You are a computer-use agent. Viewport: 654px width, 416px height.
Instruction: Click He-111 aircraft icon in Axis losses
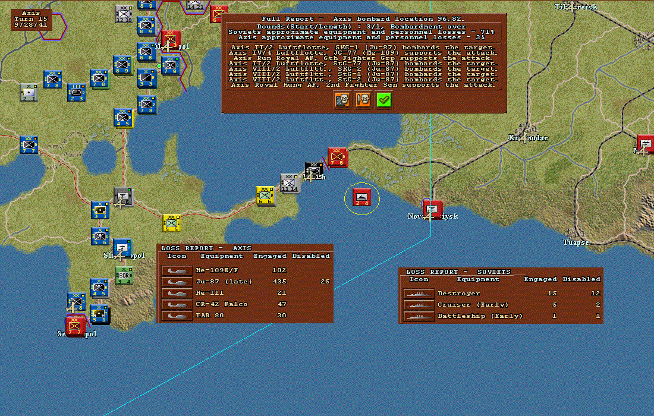pyautogui.click(x=177, y=293)
